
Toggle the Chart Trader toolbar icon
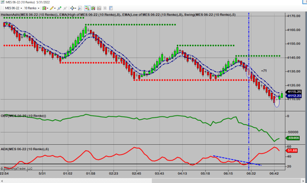click(87, 8)
